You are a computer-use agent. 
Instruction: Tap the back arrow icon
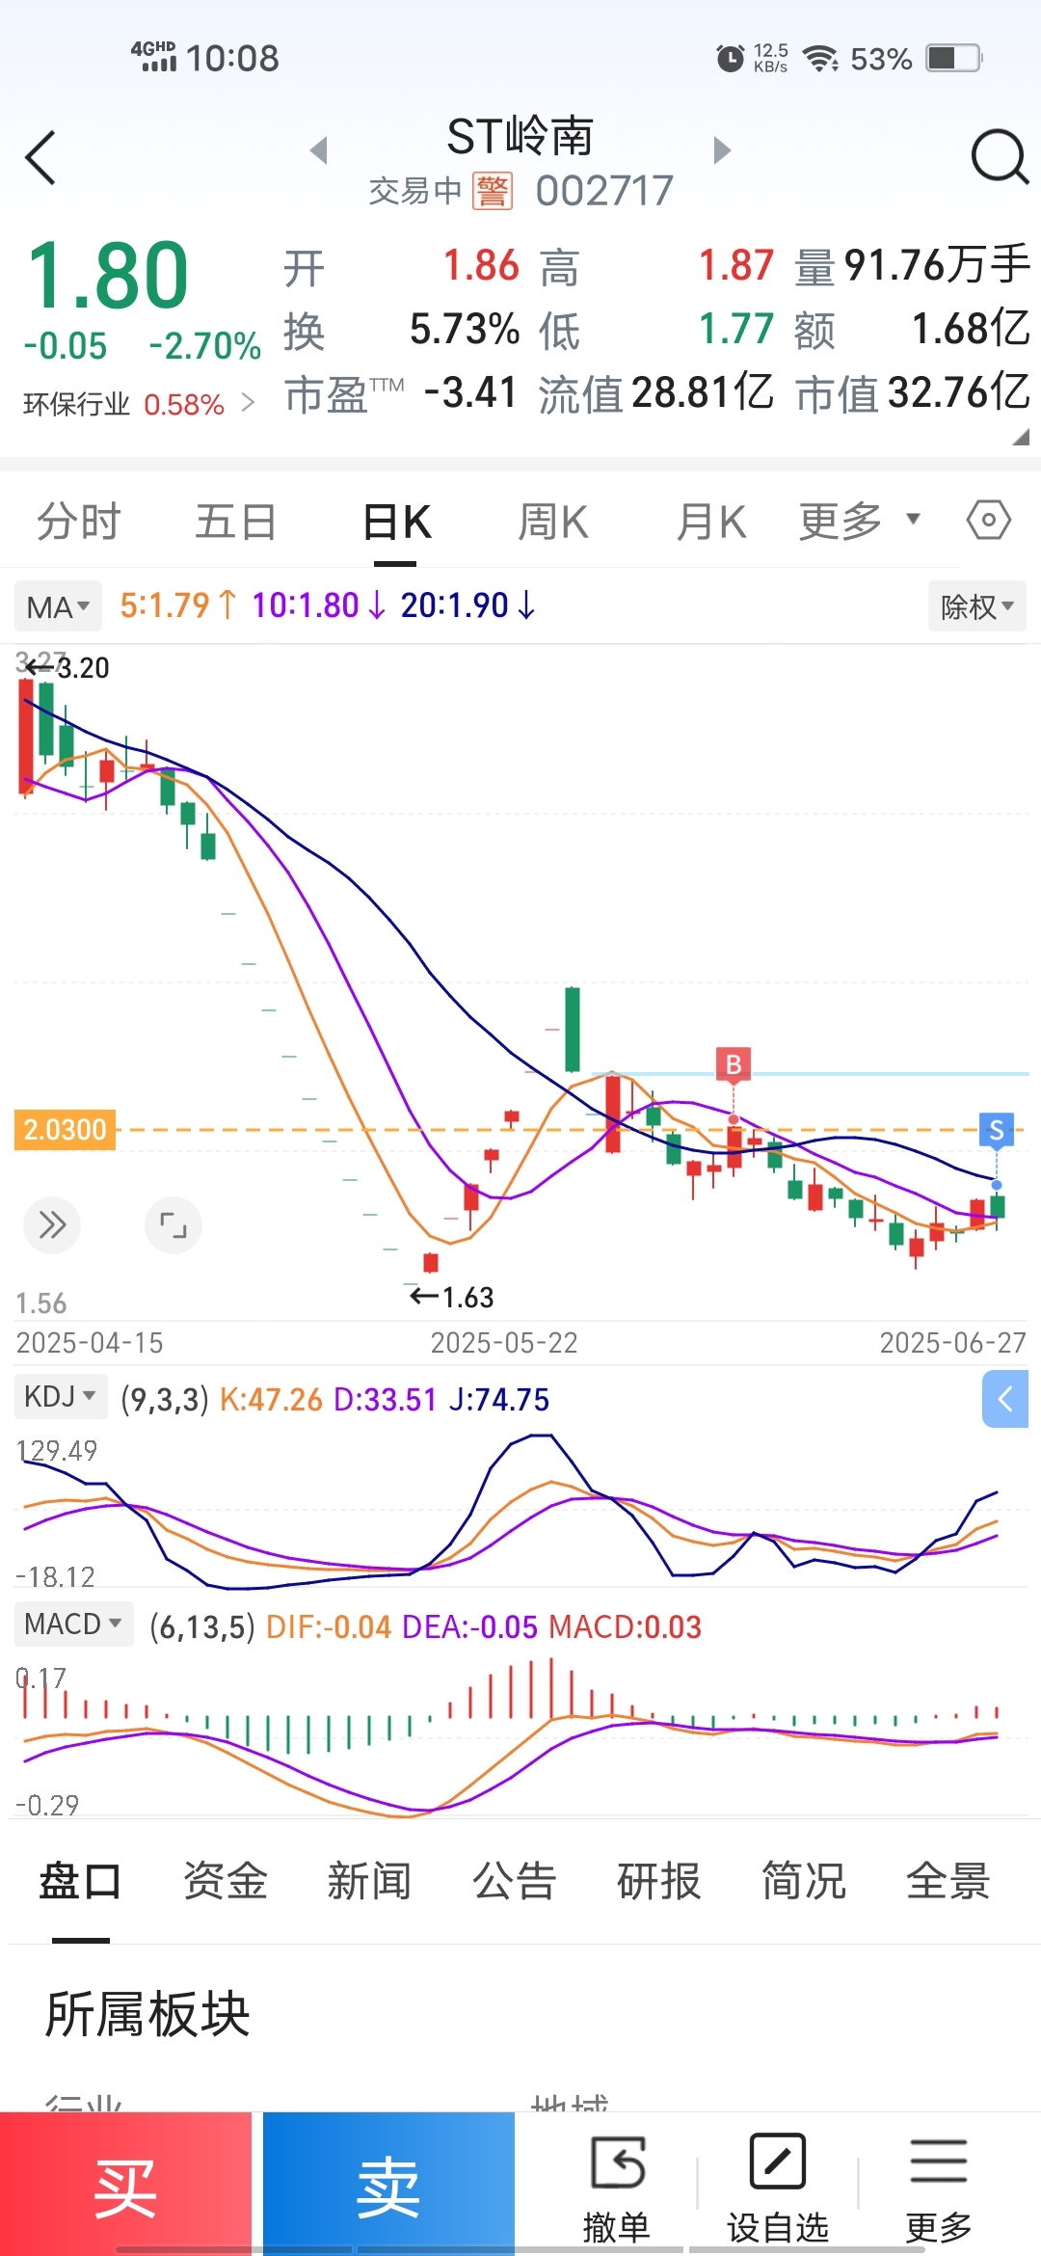(40, 157)
